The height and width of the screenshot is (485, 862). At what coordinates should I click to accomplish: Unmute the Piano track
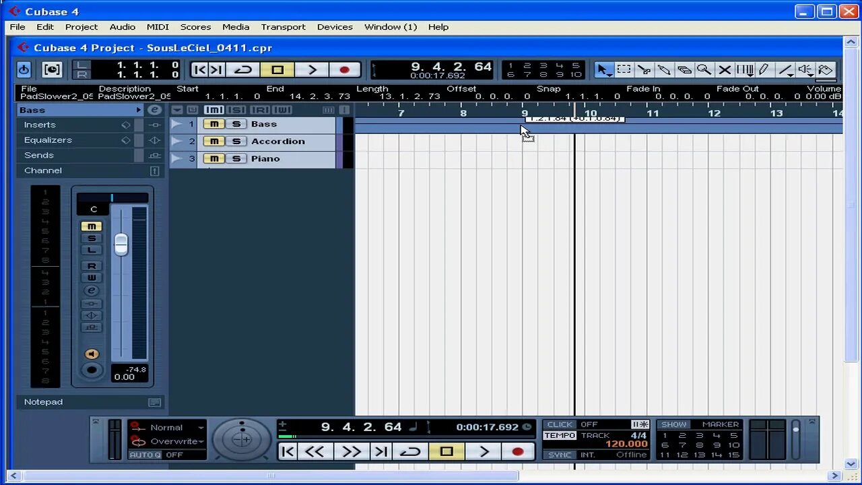(214, 159)
